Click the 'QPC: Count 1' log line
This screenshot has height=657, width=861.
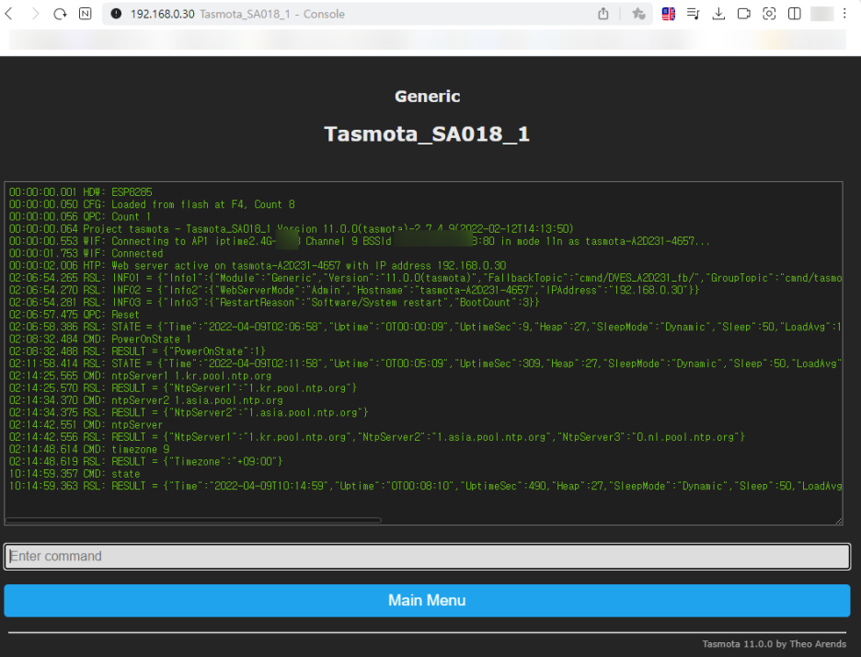pyautogui.click(x=80, y=217)
